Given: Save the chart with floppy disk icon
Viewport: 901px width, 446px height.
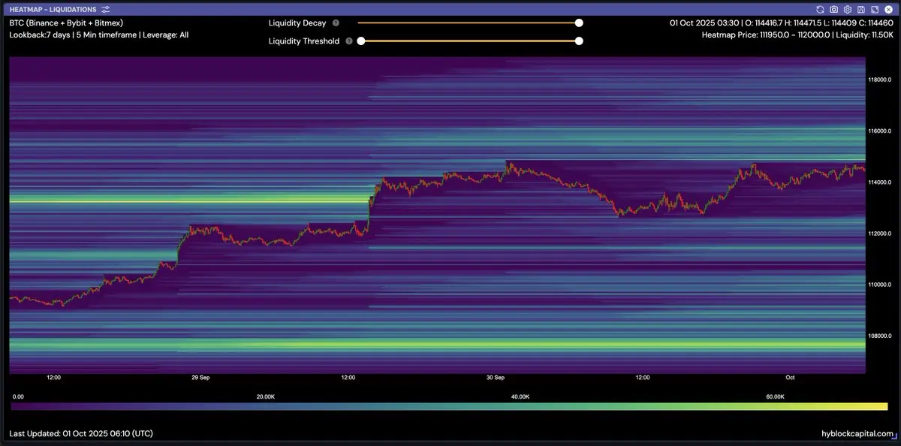Looking at the screenshot, I should click(x=861, y=9).
